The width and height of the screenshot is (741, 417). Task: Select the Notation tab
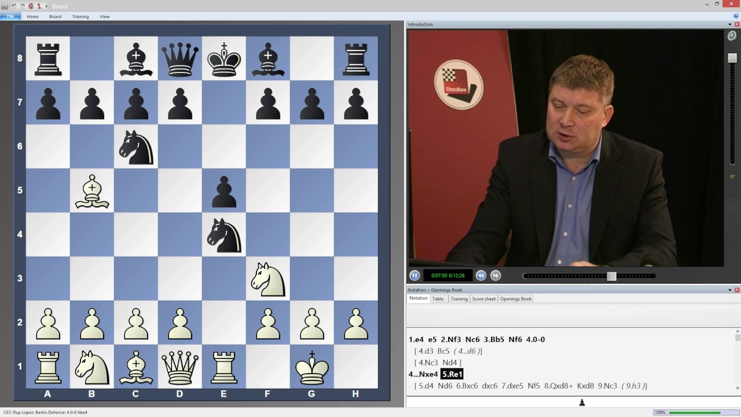(x=418, y=298)
